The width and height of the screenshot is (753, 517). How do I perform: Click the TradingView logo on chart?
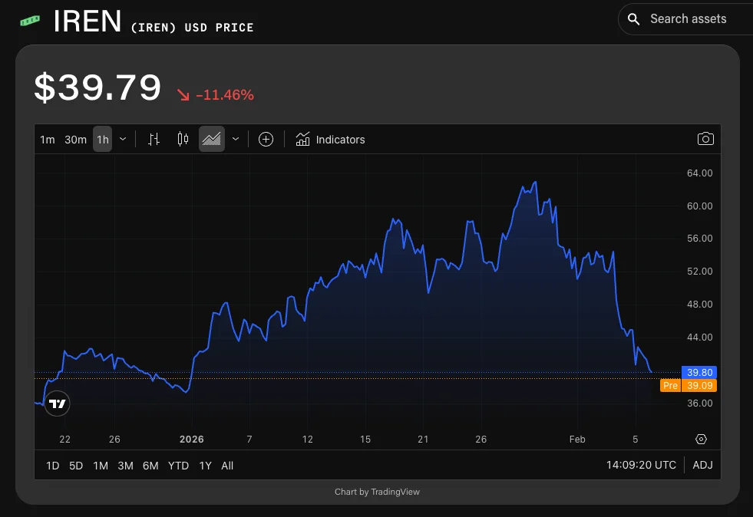pos(58,403)
